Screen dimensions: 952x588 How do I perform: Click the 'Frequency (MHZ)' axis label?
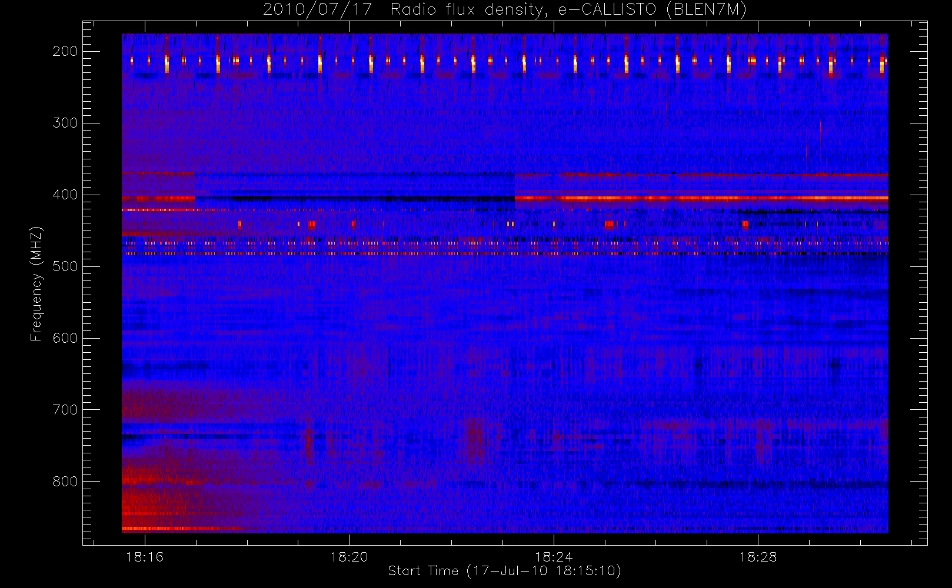[36, 283]
